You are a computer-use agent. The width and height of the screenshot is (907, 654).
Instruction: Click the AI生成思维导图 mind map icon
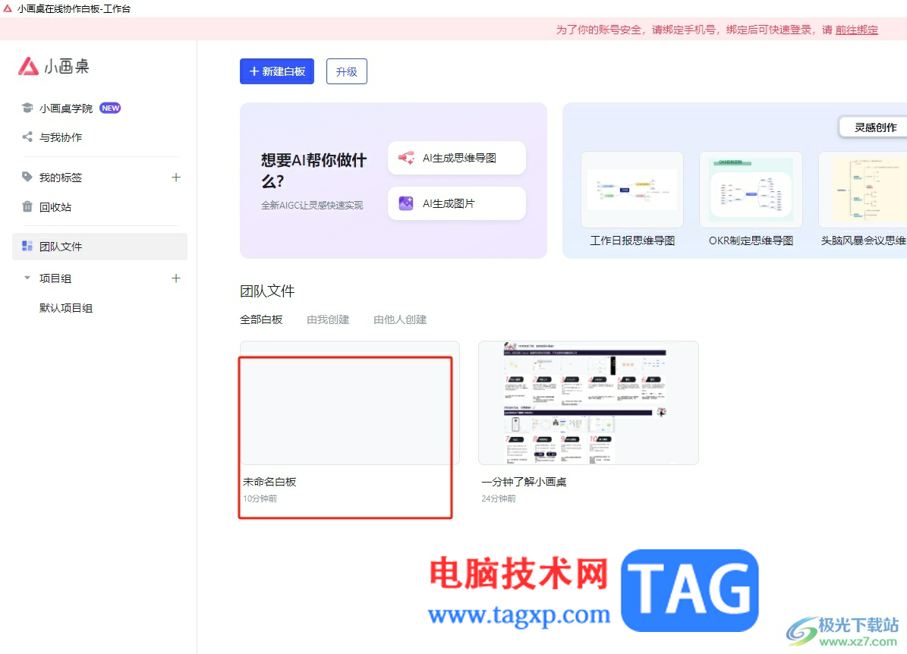click(x=406, y=158)
